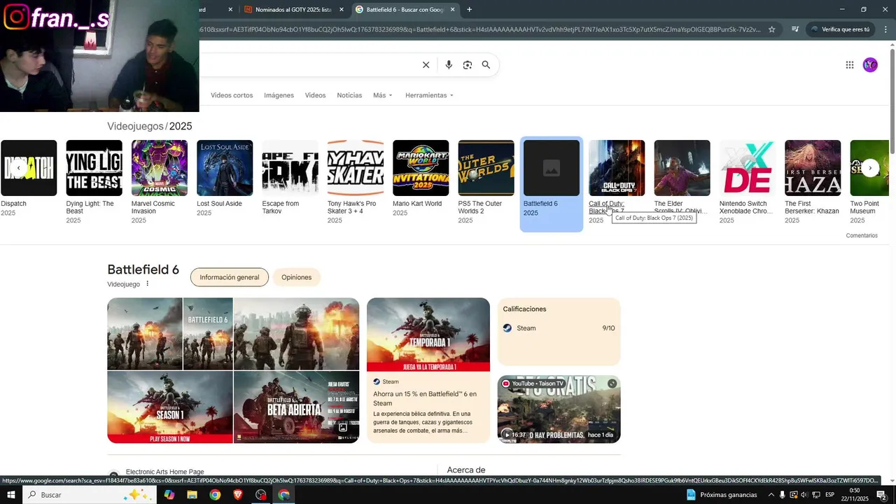The height and width of the screenshot is (504, 896).
Task: Click the page vertical scrollbar
Action: (892, 259)
